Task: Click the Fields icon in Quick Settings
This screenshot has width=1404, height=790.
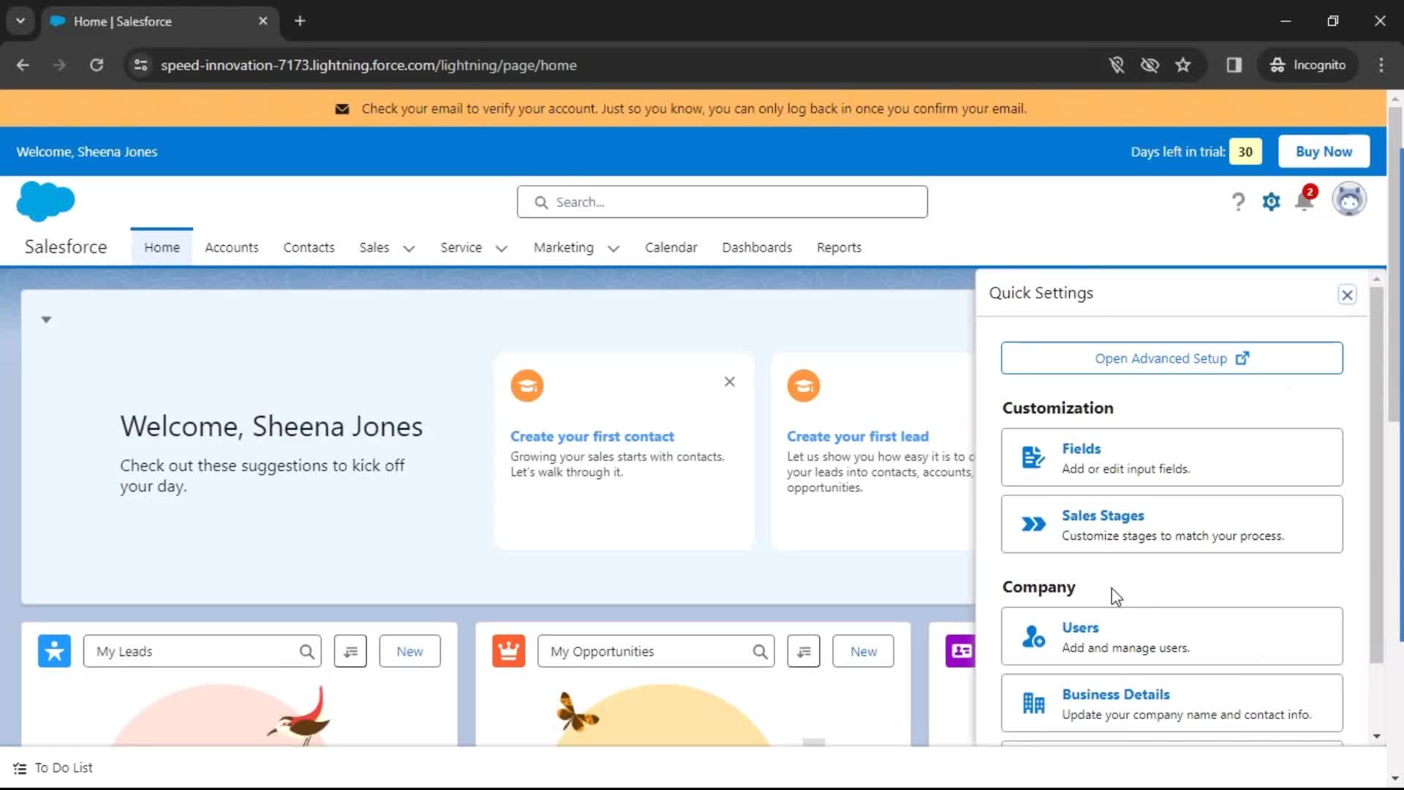Action: point(1033,457)
